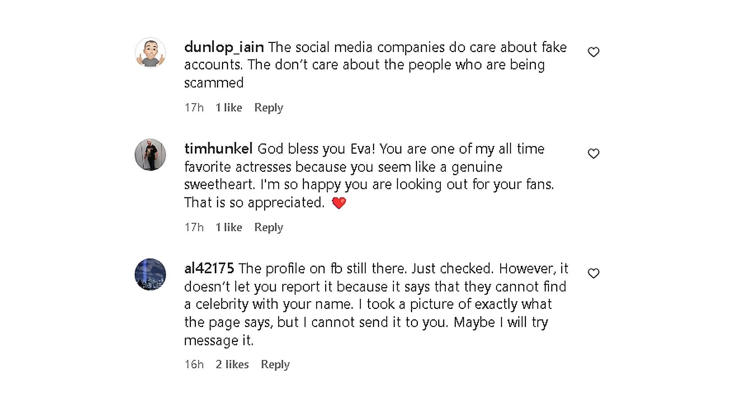The image size is (736, 414).
Task: View timhunkel's profile picture
Action: coord(150,154)
